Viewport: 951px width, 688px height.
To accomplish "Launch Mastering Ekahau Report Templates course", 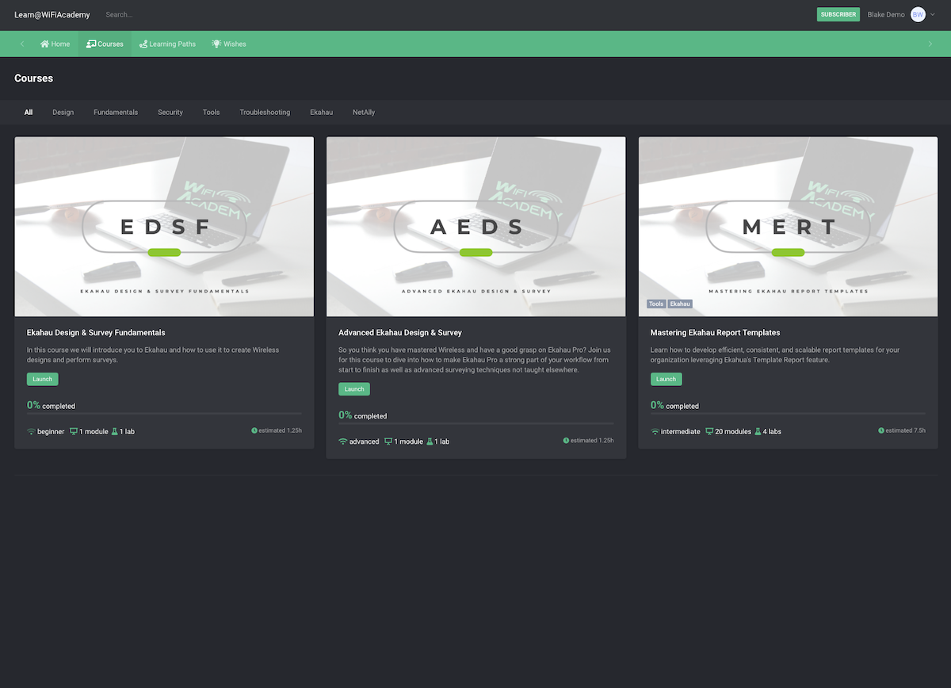I will coord(666,379).
